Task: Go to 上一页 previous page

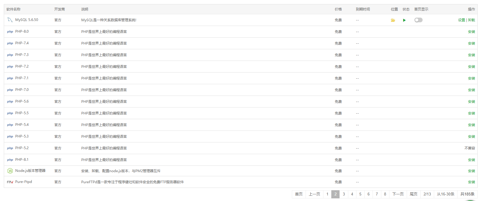Action: (315, 194)
